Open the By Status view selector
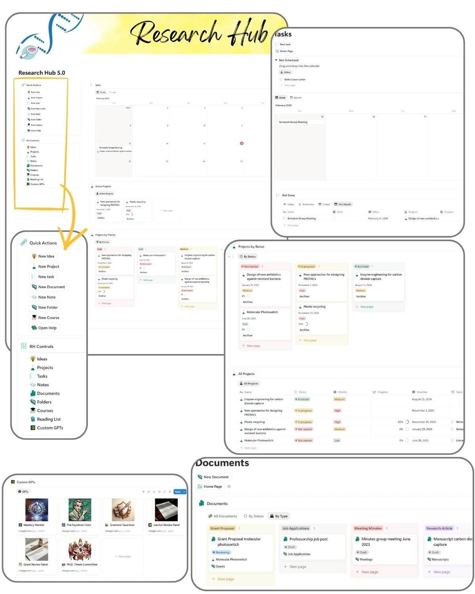This screenshot has width=475, height=594. [x=249, y=257]
